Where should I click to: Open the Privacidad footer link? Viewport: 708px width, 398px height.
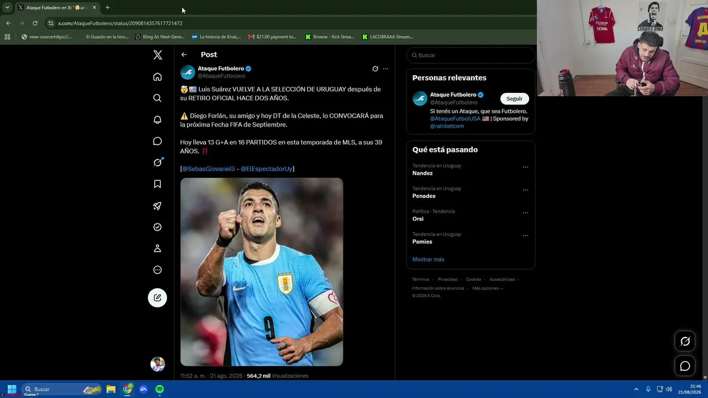[x=447, y=280]
